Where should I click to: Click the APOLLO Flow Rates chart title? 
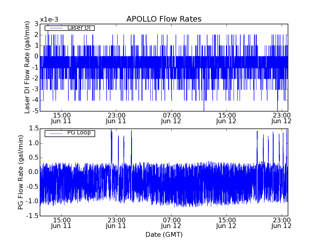pyautogui.click(x=164, y=19)
